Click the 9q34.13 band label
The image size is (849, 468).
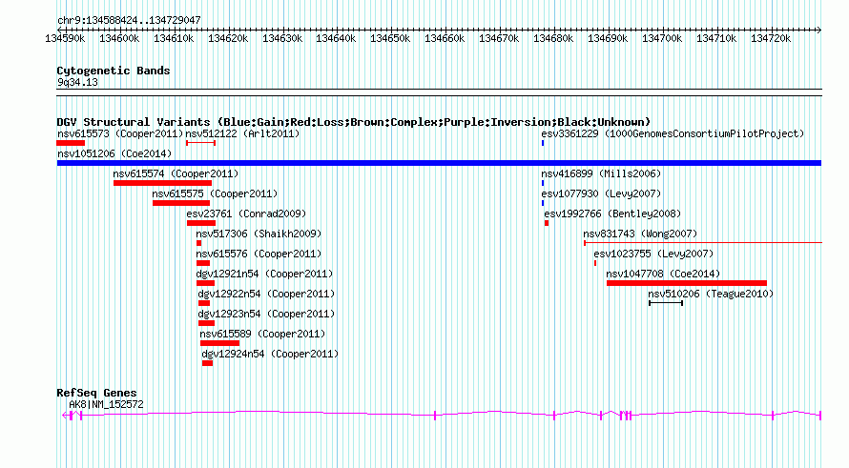coord(77,82)
